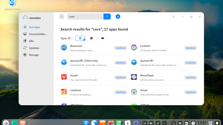Open the Musescore title text

tap(76, 46)
